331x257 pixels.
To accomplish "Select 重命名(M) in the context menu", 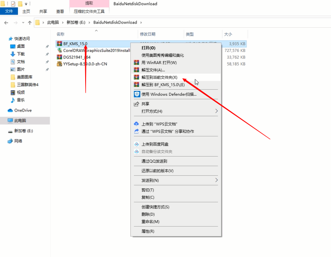I will (176, 222).
